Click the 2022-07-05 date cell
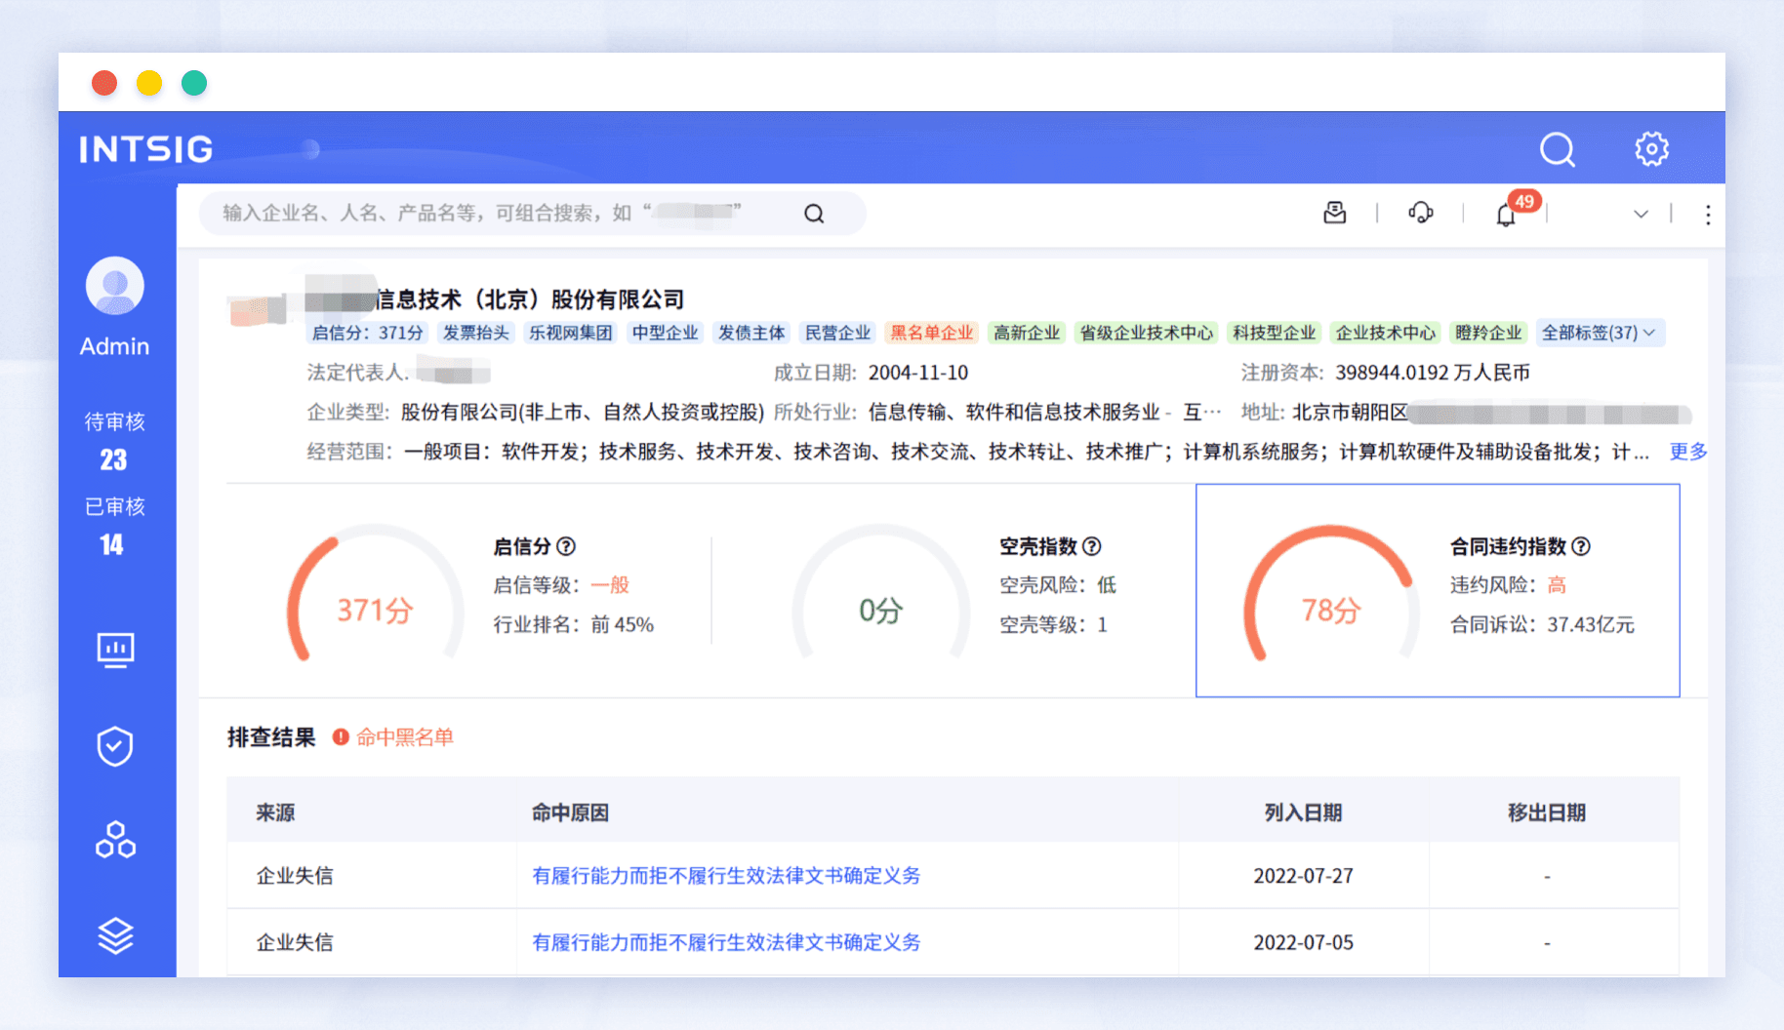1784x1030 pixels. point(1303,942)
